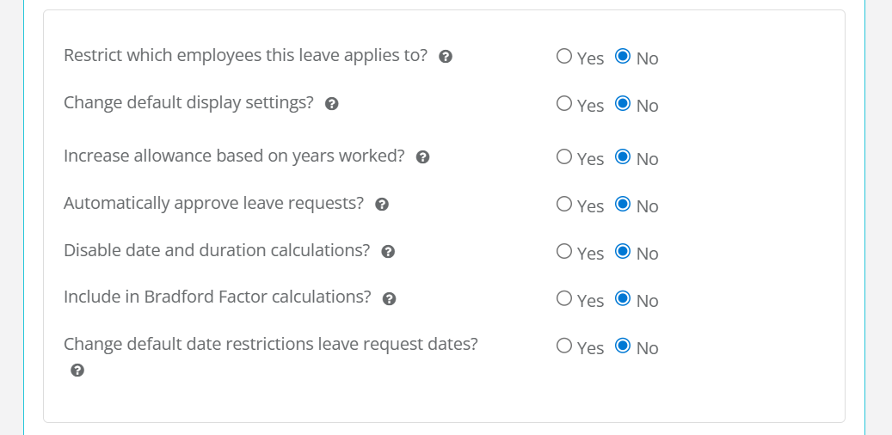The image size is (892, 435).
Task: Click help icon beside Restrict which employees
Action: click(x=446, y=57)
